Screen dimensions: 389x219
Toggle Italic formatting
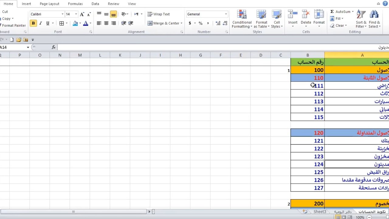click(41, 23)
